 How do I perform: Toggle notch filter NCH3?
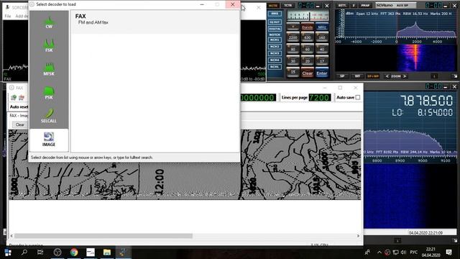[x=275, y=53]
